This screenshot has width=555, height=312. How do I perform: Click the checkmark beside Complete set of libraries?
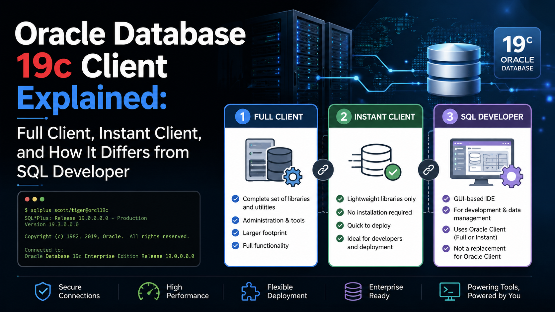coord(235,199)
